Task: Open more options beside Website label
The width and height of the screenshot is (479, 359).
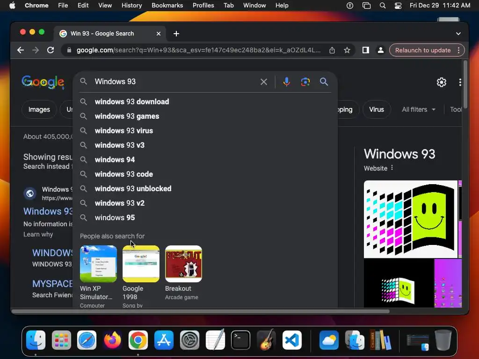Action: tap(392, 168)
